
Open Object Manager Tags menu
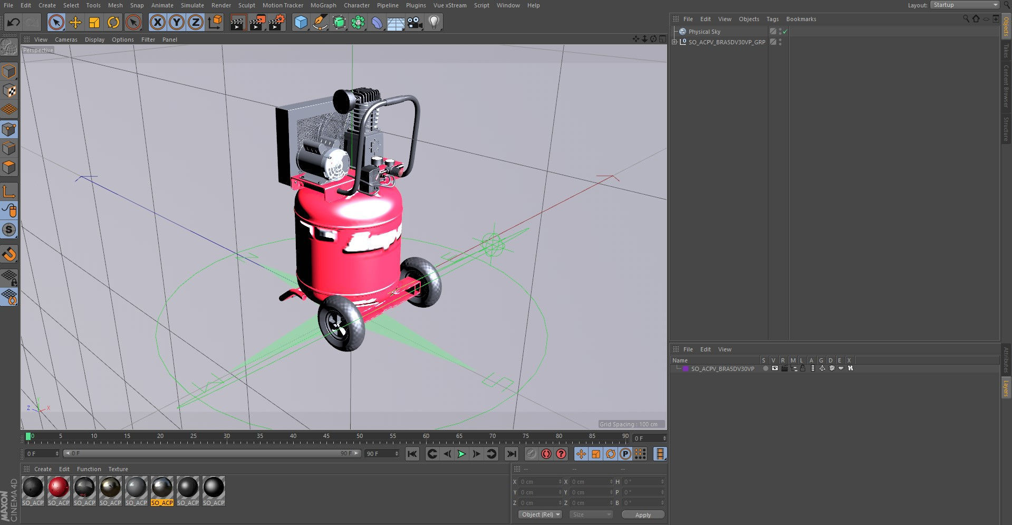772,19
